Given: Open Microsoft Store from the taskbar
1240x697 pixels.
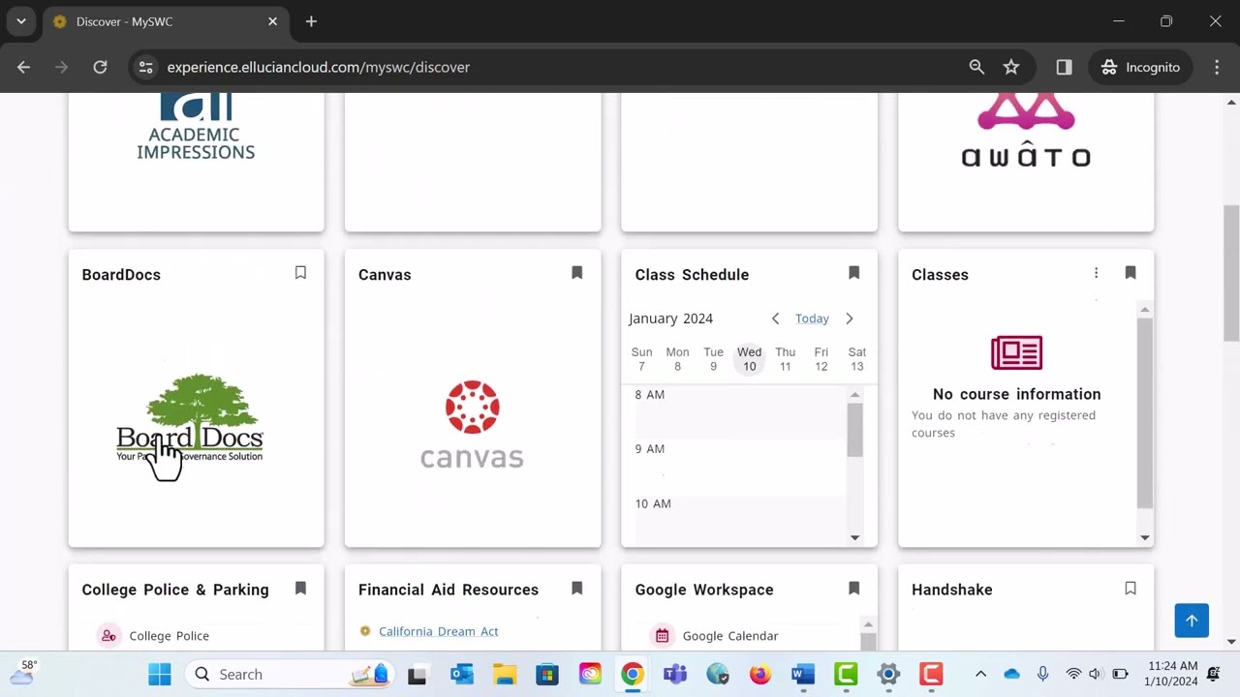Looking at the screenshot, I should tap(547, 674).
